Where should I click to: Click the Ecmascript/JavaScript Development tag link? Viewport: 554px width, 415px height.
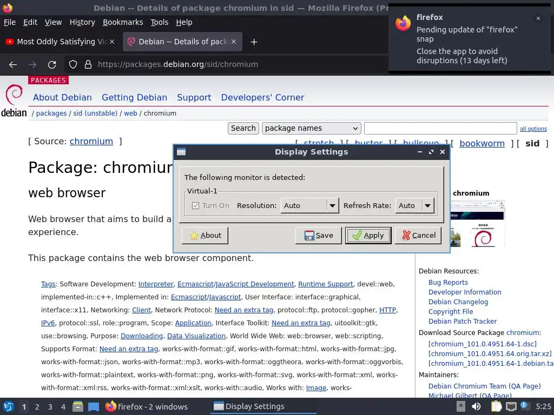click(x=236, y=284)
